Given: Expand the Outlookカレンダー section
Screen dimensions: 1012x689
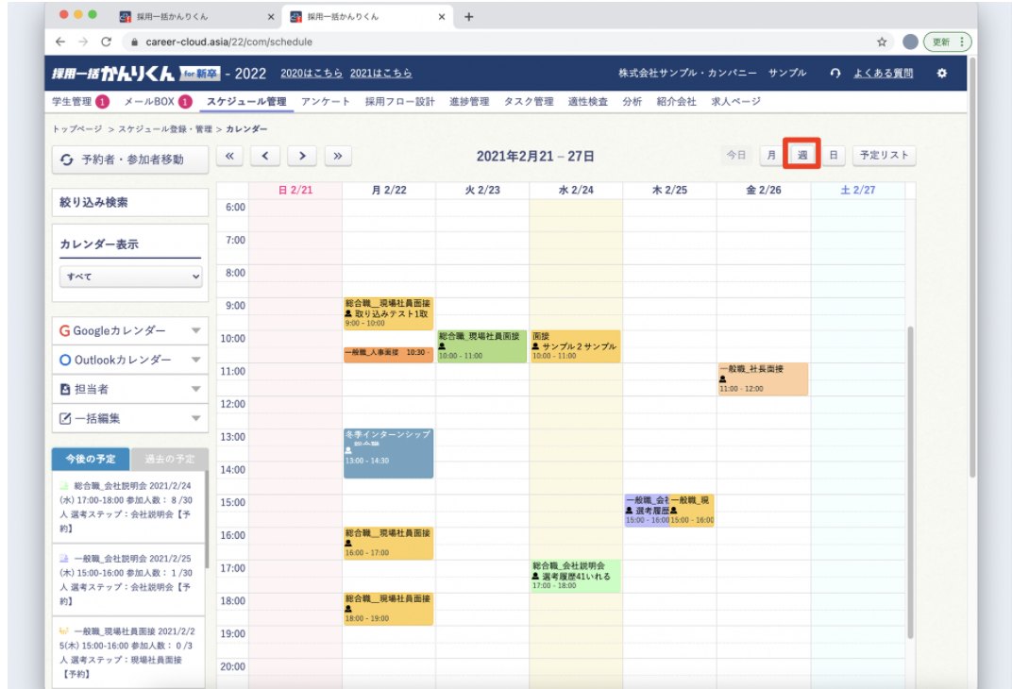Looking at the screenshot, I should (130, 361).
